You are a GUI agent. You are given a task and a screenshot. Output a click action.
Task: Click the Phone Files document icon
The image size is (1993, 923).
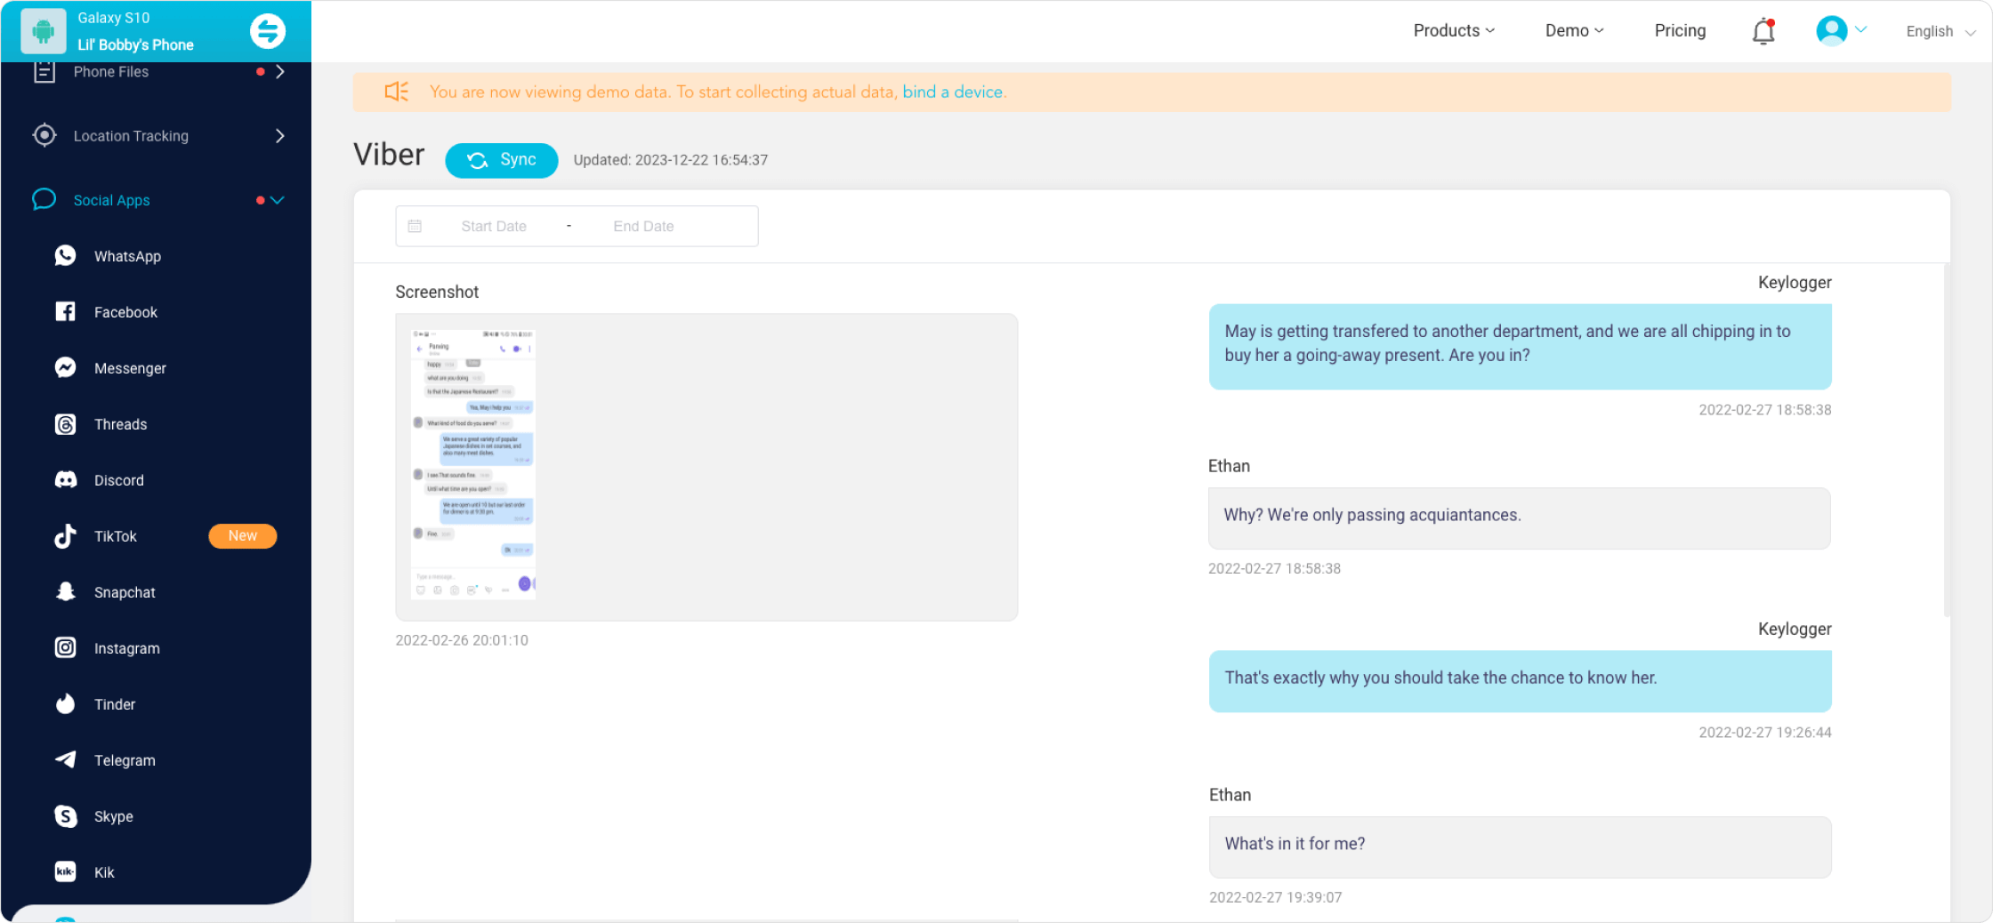44,72
